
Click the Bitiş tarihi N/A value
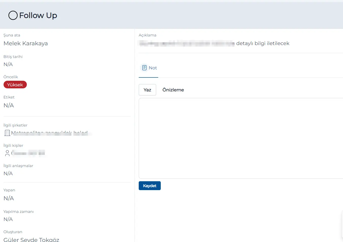8,64
